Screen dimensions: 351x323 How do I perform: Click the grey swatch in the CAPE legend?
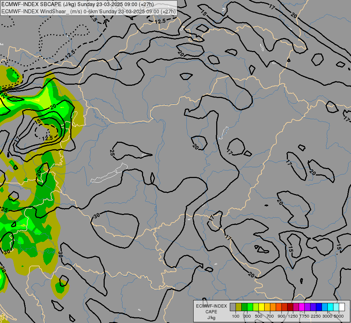click(233, 307)
